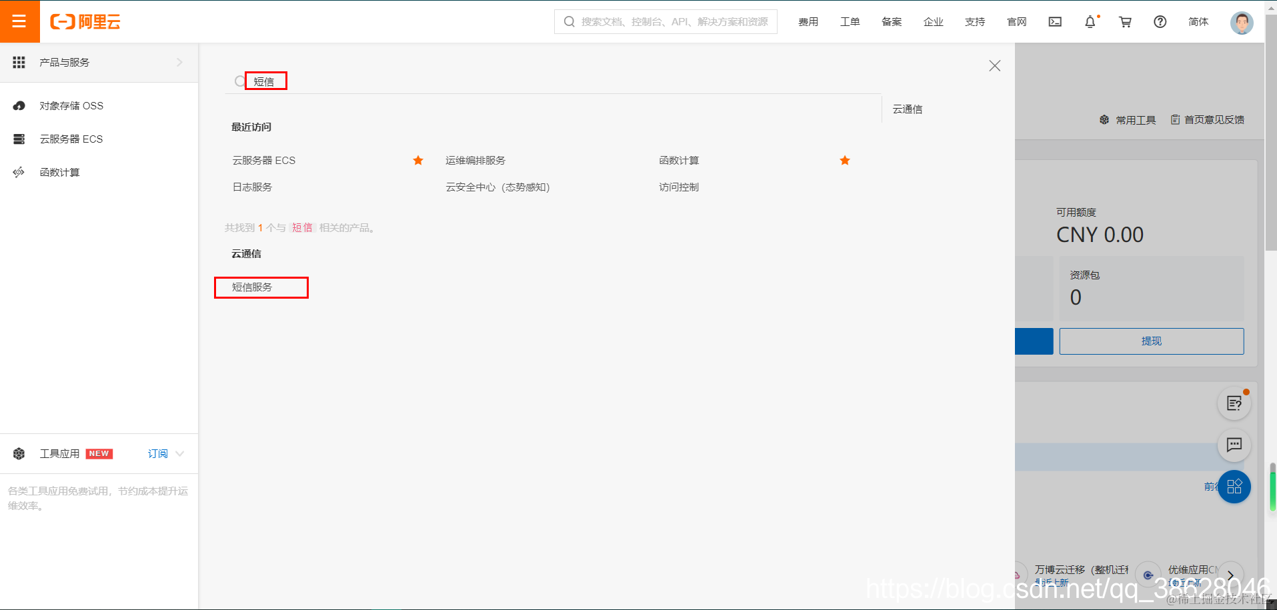1277x610 pixels.
Task: Open the chat bubble floating icon
Action: [1234, 445]
